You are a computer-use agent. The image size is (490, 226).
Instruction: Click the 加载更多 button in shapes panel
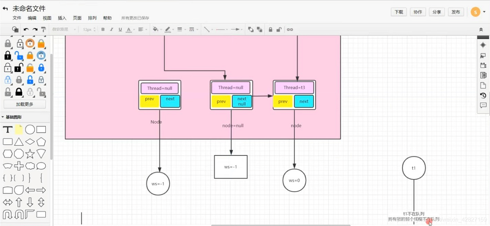pyautogui.click(x=25, y=104)
